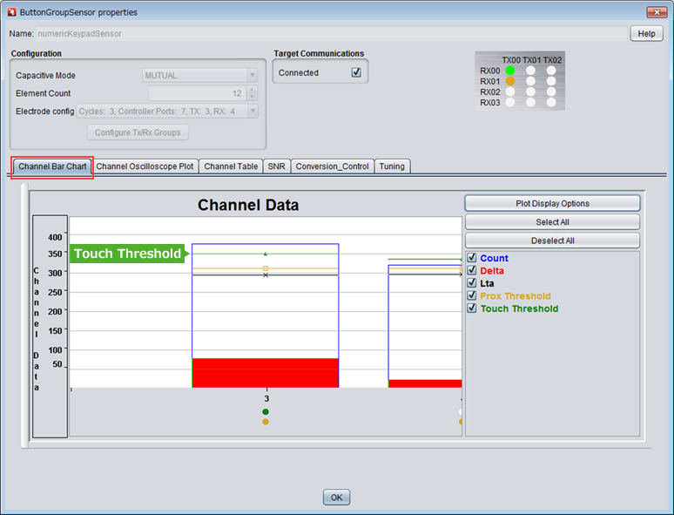Click the RX03 TX02 electrode circle

(x=551, y=102)
